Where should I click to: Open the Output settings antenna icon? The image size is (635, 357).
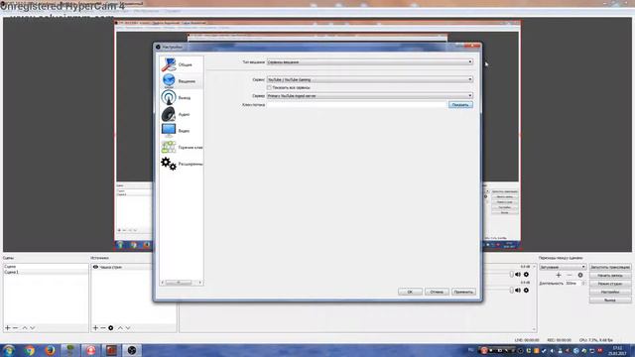point(169,97)
